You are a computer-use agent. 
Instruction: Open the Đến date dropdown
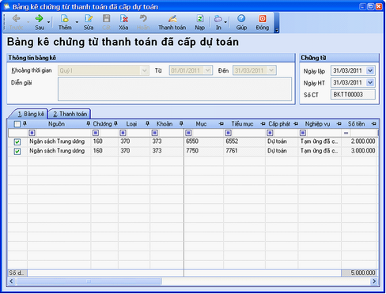tap(271, 70)
